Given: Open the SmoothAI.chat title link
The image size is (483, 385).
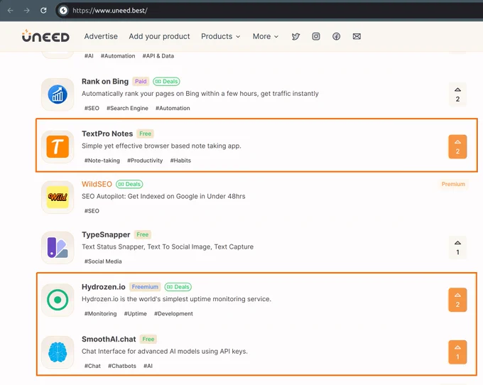Looking at the screenshot, I should pyautogui.click(x=109, y=339).
